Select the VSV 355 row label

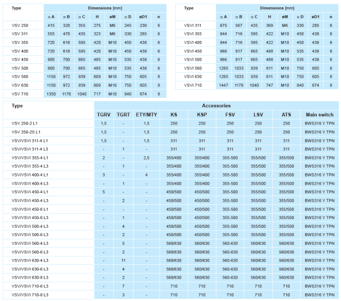(20, 43)
